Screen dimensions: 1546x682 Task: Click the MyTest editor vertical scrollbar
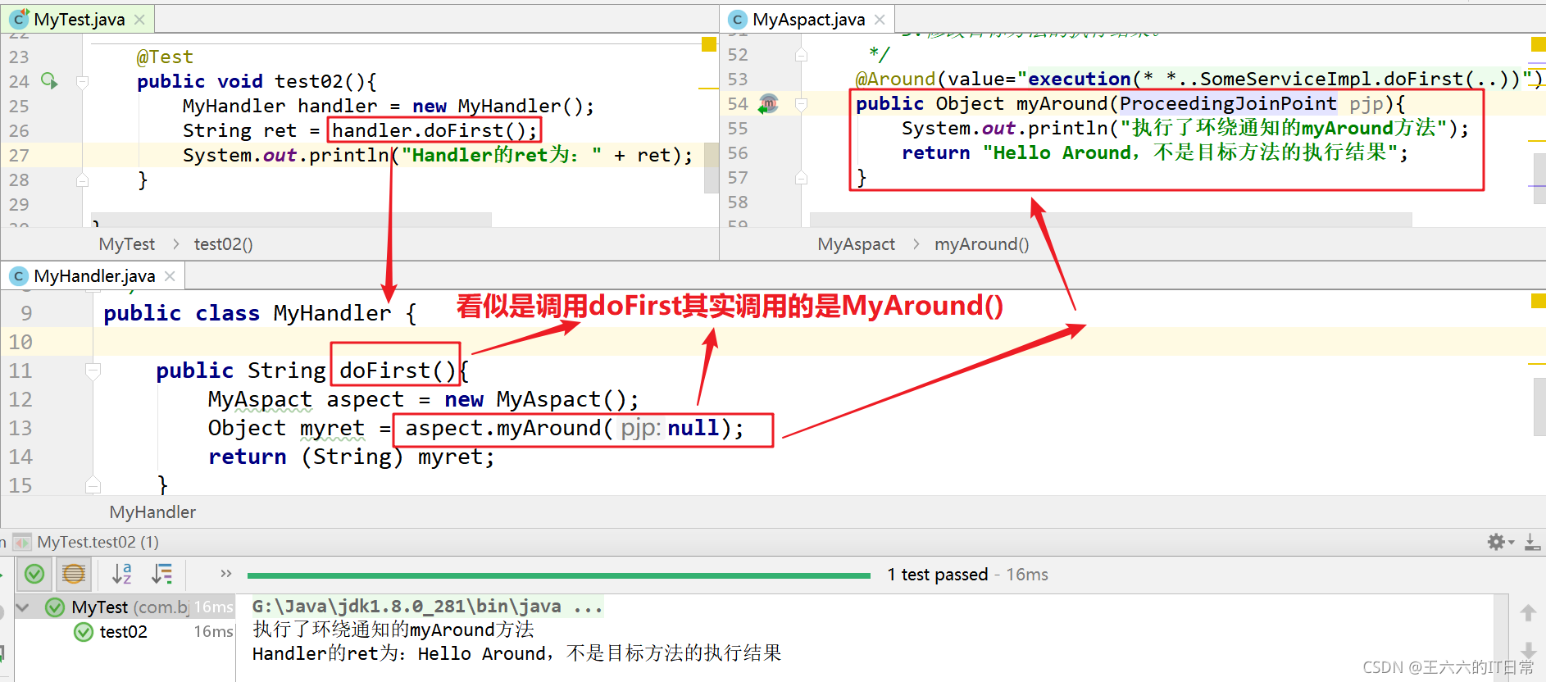pos(711,167)
